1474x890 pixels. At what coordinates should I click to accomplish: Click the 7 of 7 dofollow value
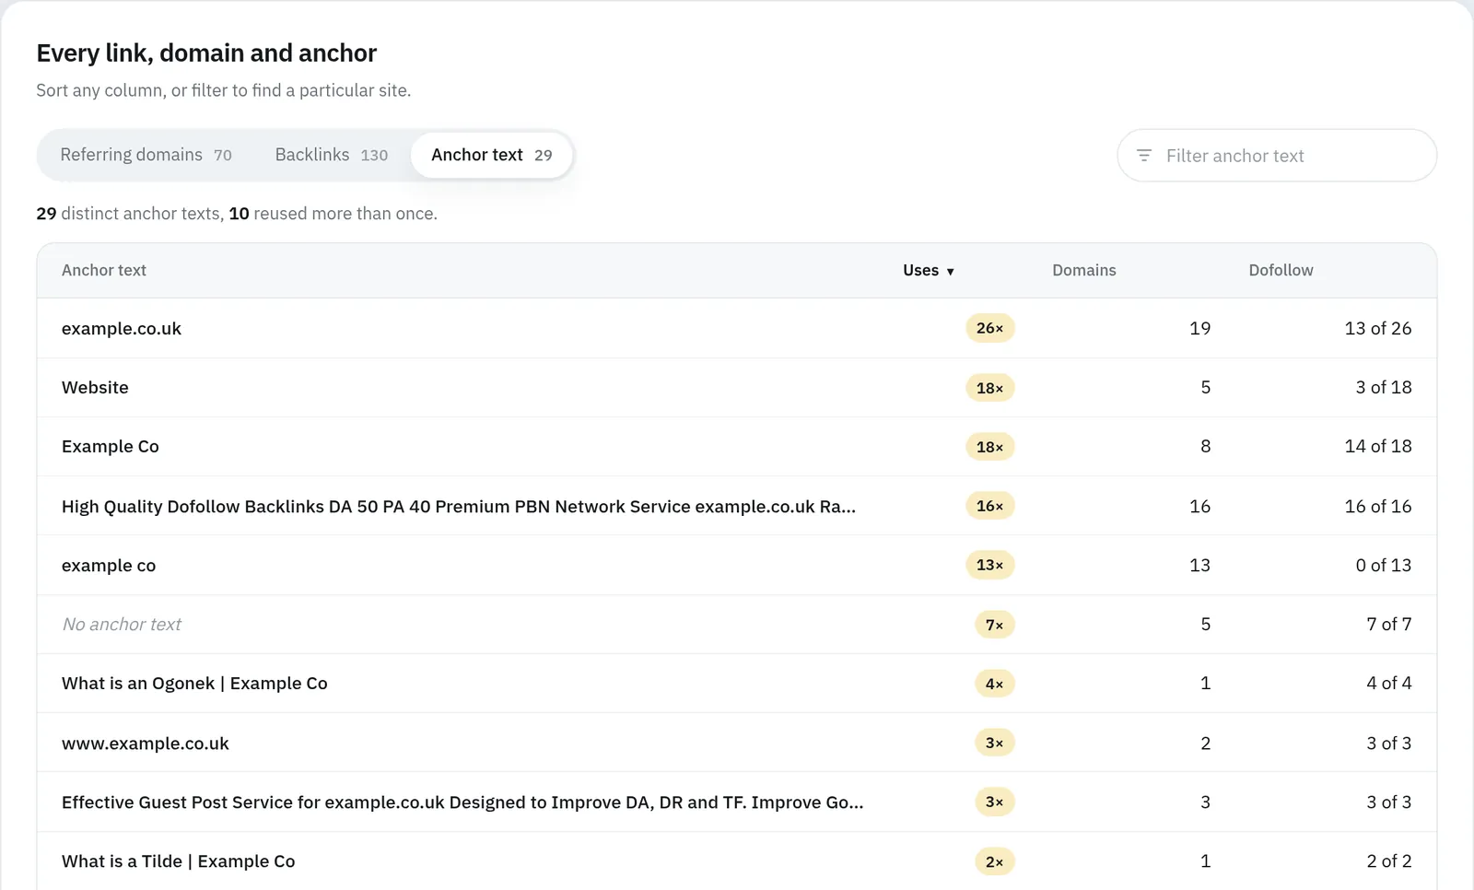1389,625
